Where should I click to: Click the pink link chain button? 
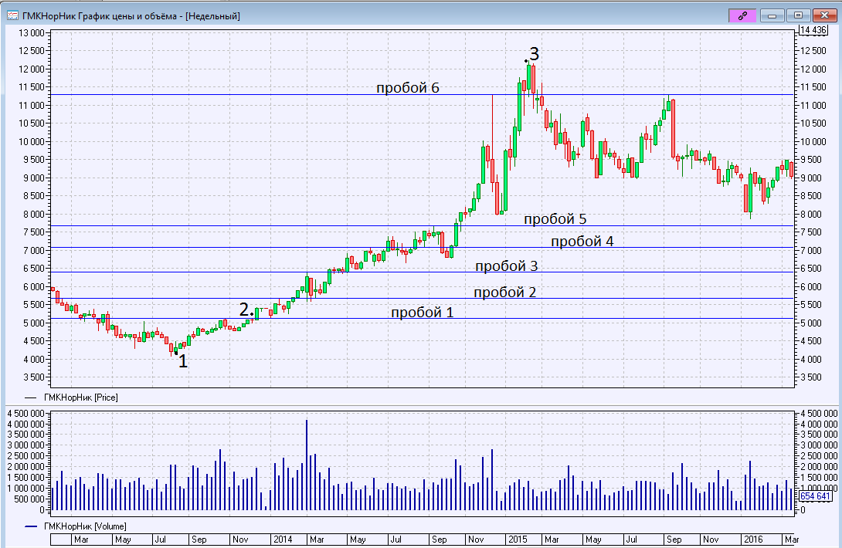pos(742,15)
